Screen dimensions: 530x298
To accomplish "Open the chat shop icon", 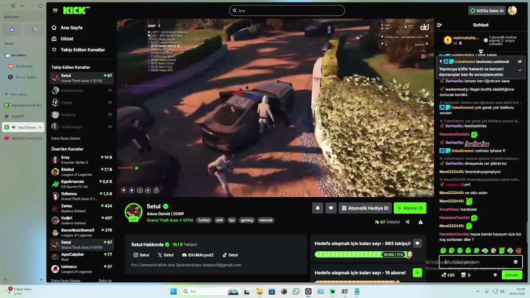I will [463, 275].
